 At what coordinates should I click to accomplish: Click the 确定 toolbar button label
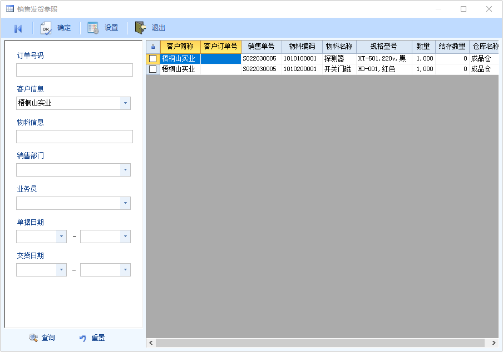coord(64,28)
